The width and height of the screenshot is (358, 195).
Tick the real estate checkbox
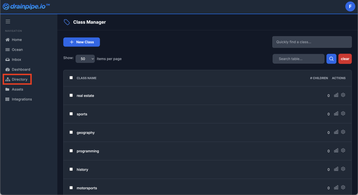[x=71, y=95]
